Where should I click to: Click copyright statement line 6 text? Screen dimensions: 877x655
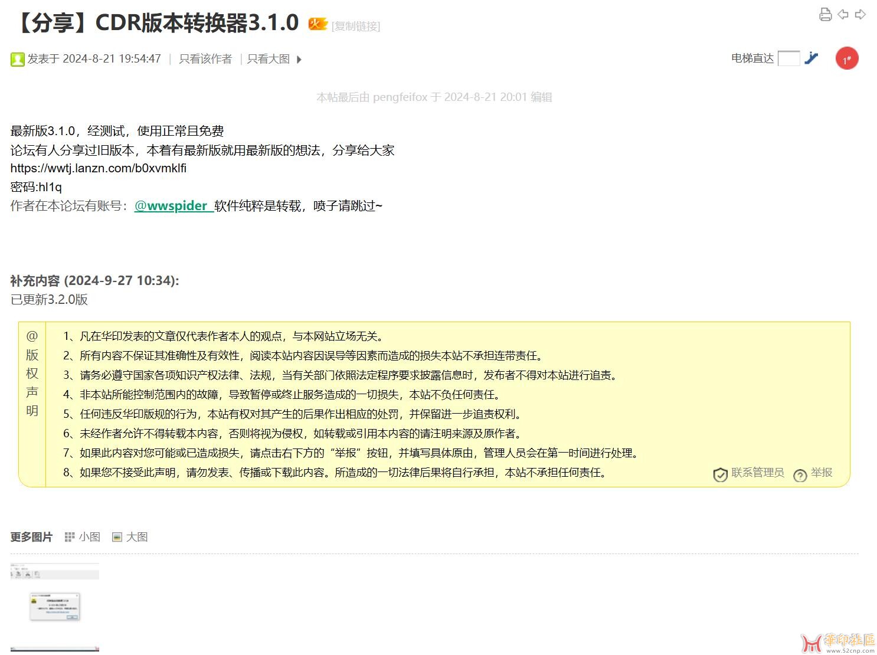[294, 434]
